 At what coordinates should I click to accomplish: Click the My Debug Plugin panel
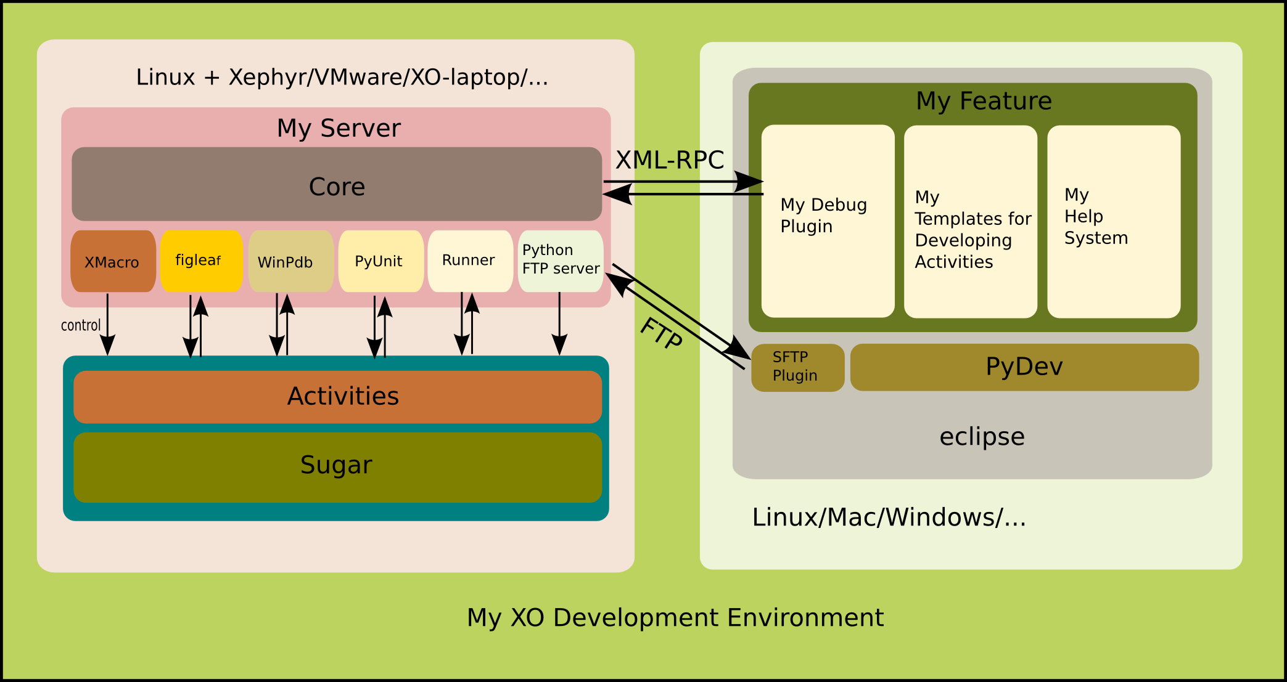click(828, 221)
